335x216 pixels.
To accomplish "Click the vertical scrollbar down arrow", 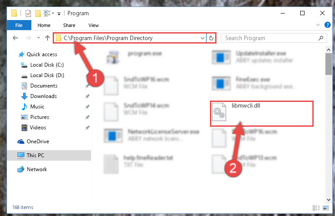I will [x=328, y=200].
